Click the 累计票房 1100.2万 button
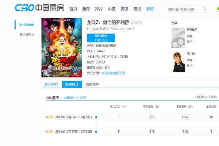The width and height of the screenshot is (219, 146). [x=101, y=38]
